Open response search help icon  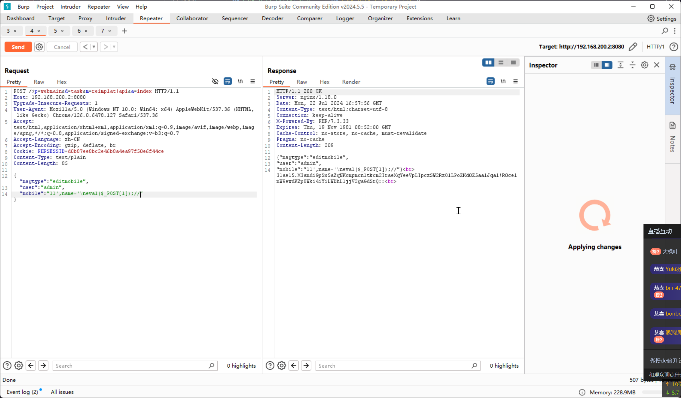(270, 366)
